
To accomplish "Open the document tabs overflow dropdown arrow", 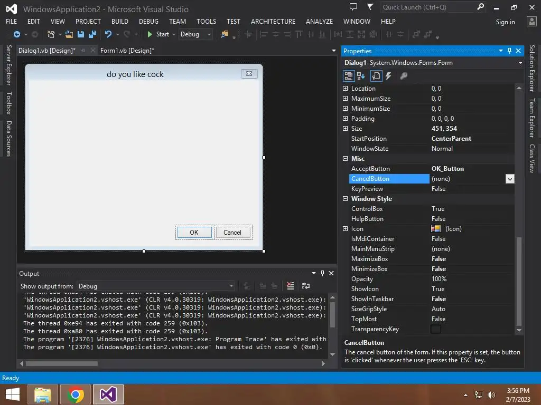I will (334, 50).
